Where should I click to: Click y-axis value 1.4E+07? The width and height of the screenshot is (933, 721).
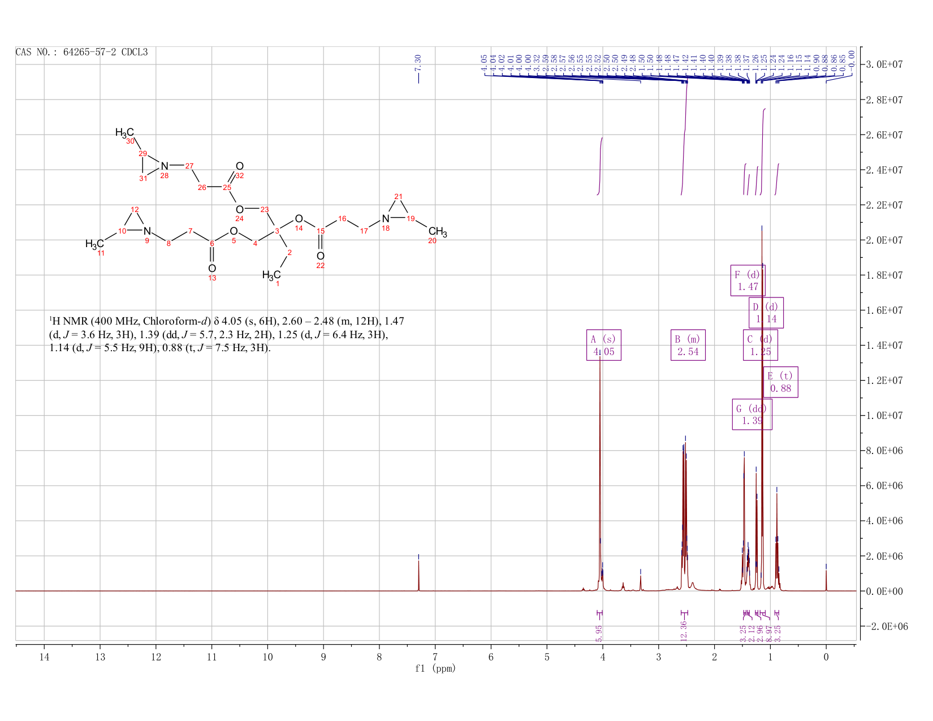(884, 346)
